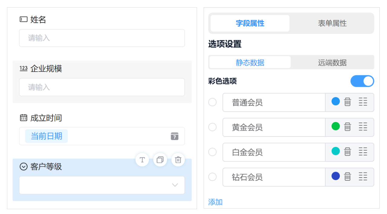
Task: Click the 静态数据 segment button
Action: coord(250,62)
